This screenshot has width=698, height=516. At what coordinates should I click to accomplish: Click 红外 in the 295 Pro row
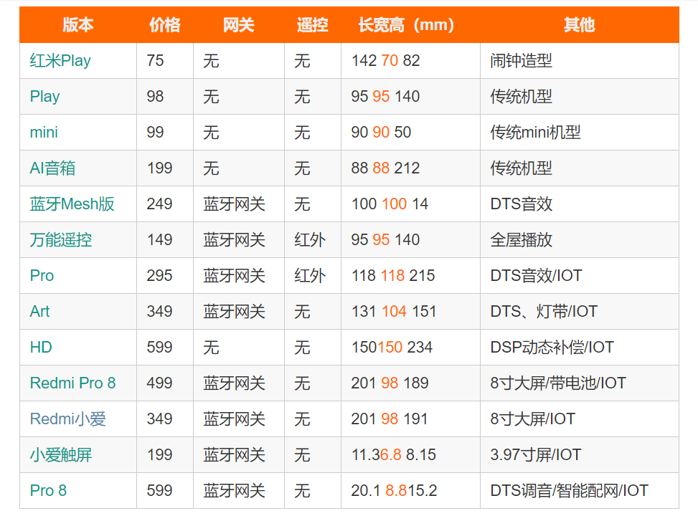click(310, 275)
